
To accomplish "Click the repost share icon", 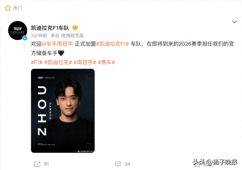I will [x=37, y=164].
